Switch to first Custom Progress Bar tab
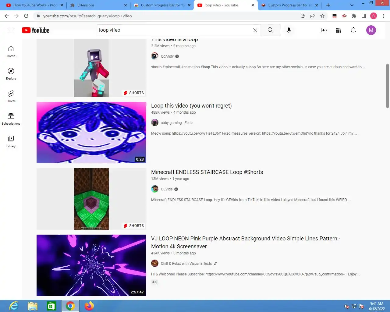 click(x=161, y=5)
